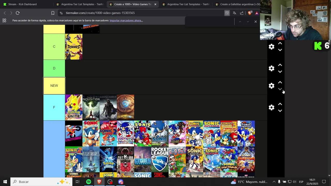
Task: Close the Create a 1000+ Video Games tab
Action: pyautogui.click(x=155, y=4)
